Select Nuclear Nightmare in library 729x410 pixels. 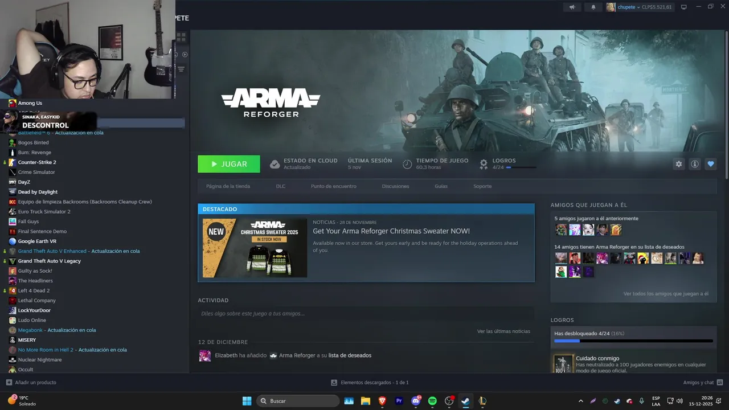click(39, 360)
